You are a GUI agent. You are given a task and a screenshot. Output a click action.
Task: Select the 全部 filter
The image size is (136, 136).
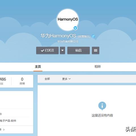click(47, 79)
